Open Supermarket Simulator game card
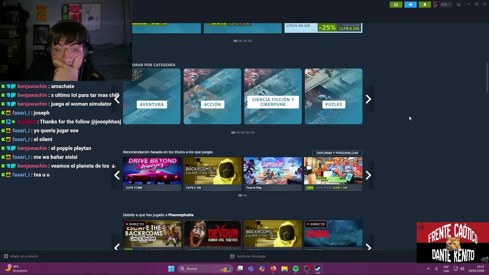 coord(333,174)
